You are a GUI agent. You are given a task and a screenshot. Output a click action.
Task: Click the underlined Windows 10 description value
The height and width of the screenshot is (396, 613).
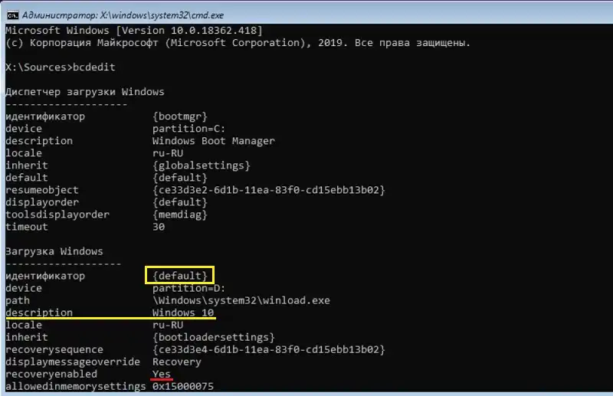tap(183, 313)
